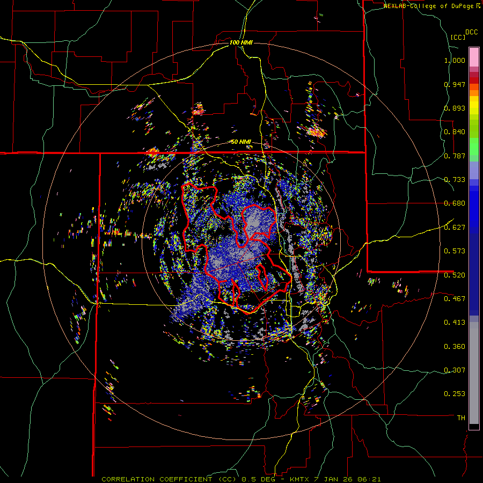Select the 0.893 scale value
The width and height of the screenshot is (483, 483).
tap(455, 108)
